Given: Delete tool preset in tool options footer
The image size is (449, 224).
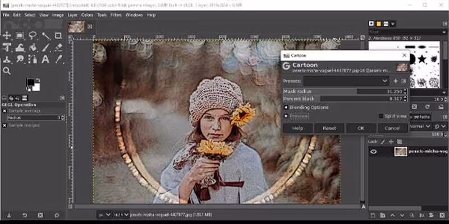Looking at the screenshot, I should [40, 215].
